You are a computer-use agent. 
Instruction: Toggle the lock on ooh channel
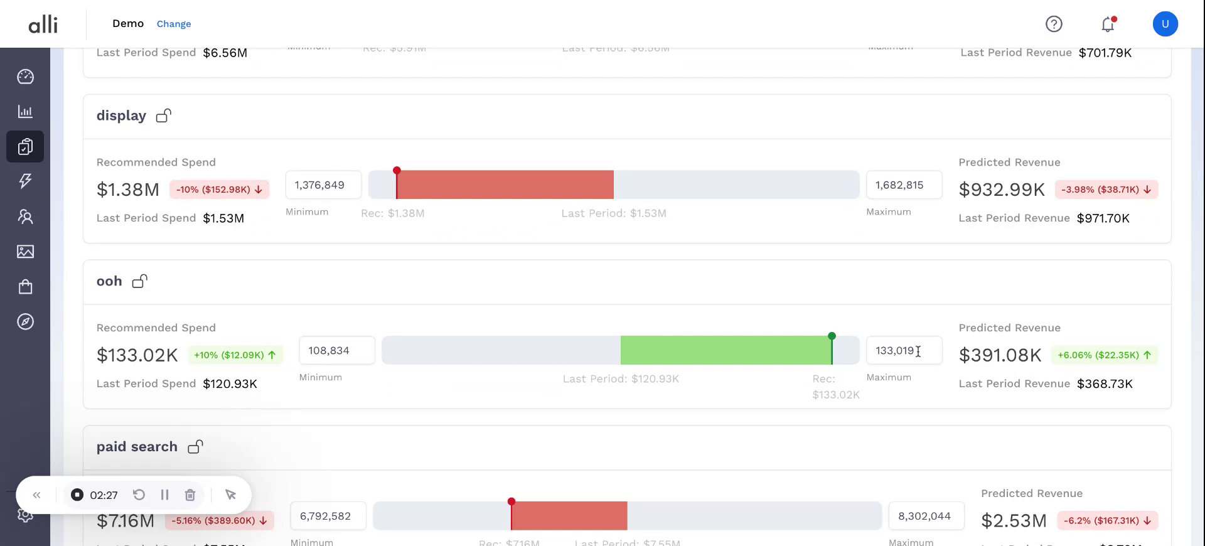[x=140, y=281]
